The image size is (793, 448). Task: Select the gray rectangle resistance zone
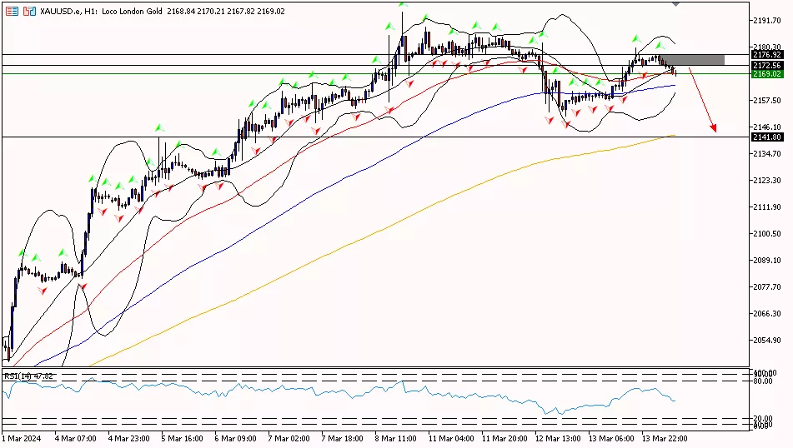point(694,60)
